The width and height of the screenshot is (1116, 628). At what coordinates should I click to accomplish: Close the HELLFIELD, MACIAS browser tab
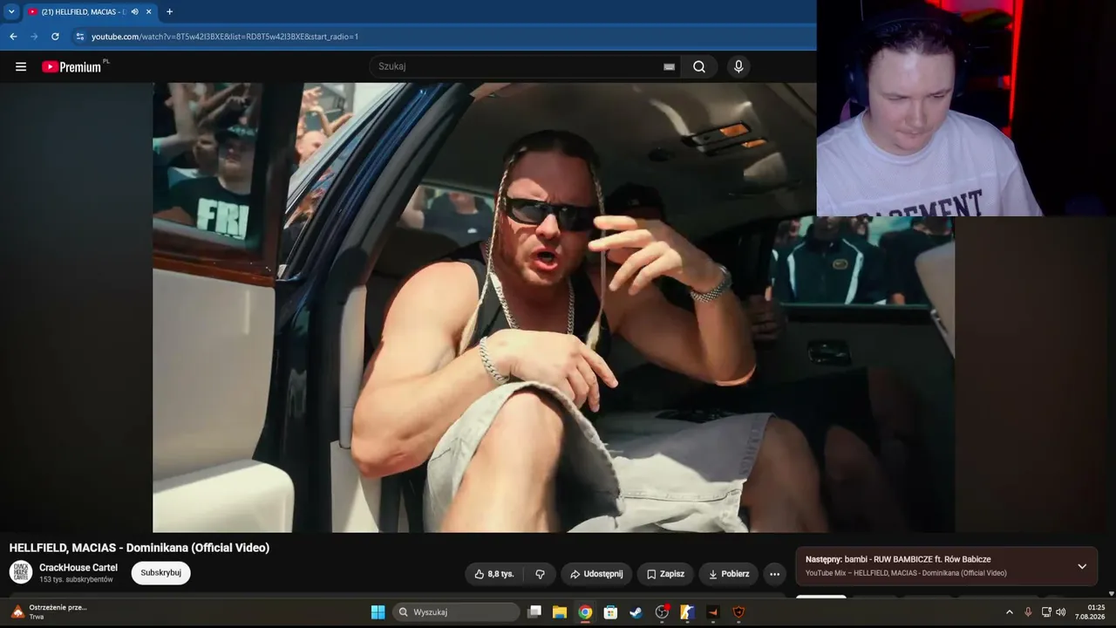(x=149, y=11)
